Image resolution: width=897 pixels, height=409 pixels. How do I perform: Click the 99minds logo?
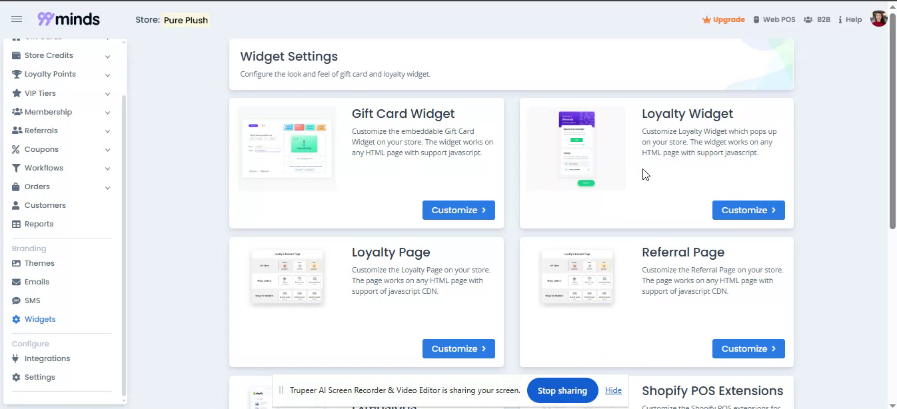coord(69,19)
